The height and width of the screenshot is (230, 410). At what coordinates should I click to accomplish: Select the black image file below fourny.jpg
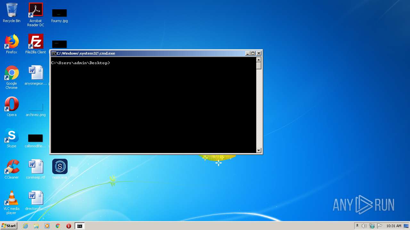(x=59, y=44)
